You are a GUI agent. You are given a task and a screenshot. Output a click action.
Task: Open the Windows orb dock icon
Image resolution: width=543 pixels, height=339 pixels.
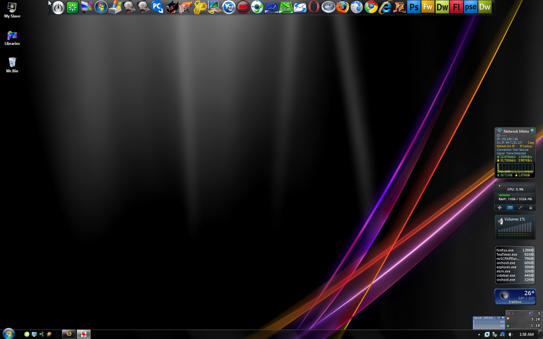(101, 7)
